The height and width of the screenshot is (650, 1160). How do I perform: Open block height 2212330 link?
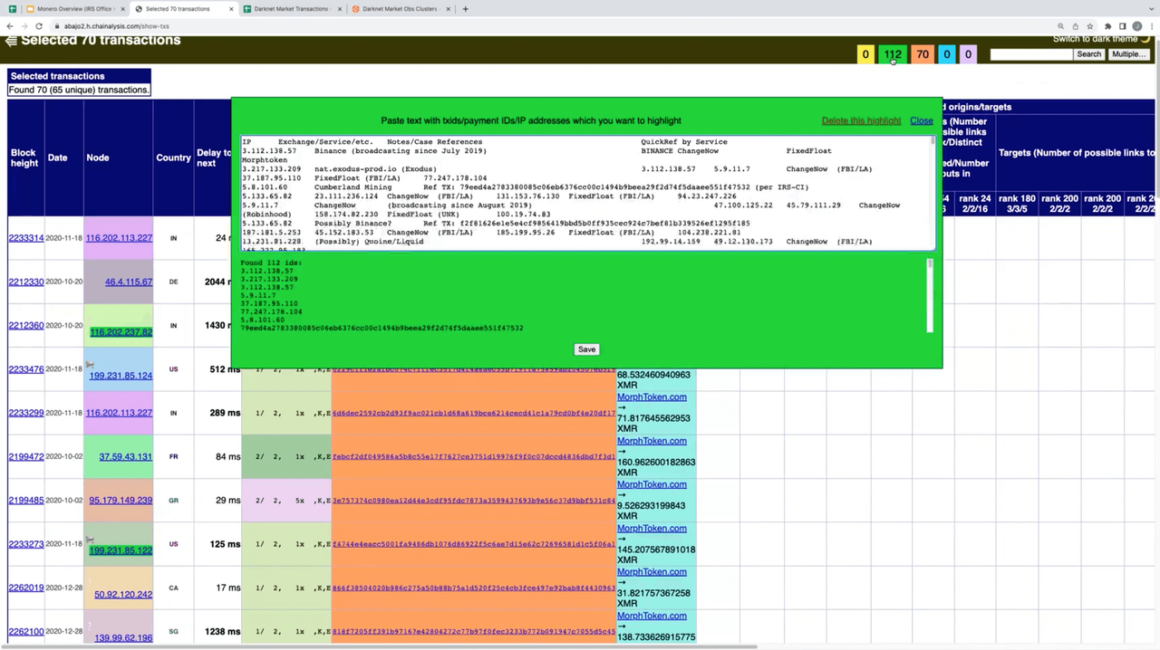point(26,282)
